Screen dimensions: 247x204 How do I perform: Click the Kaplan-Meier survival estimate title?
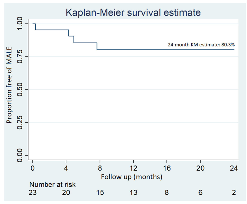coord(133,12)
